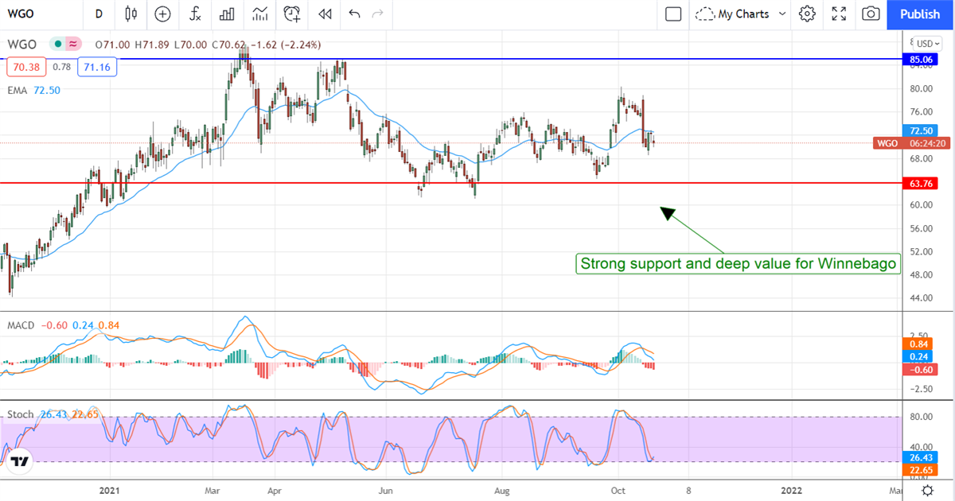Open the USD currency dropdown on the price axis
Image resolution: width=955 pixels, height=501 pixels.
point(927,43)
